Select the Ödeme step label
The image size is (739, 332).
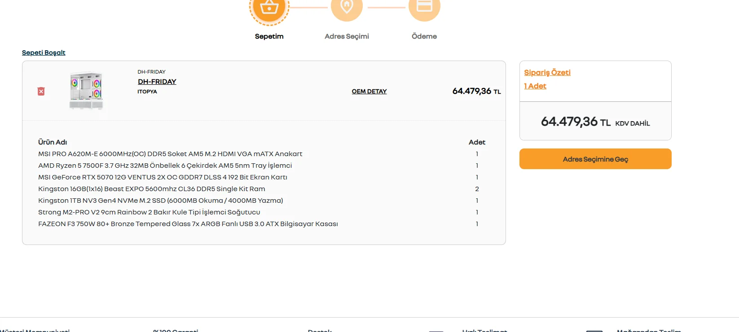coord(424,36)
